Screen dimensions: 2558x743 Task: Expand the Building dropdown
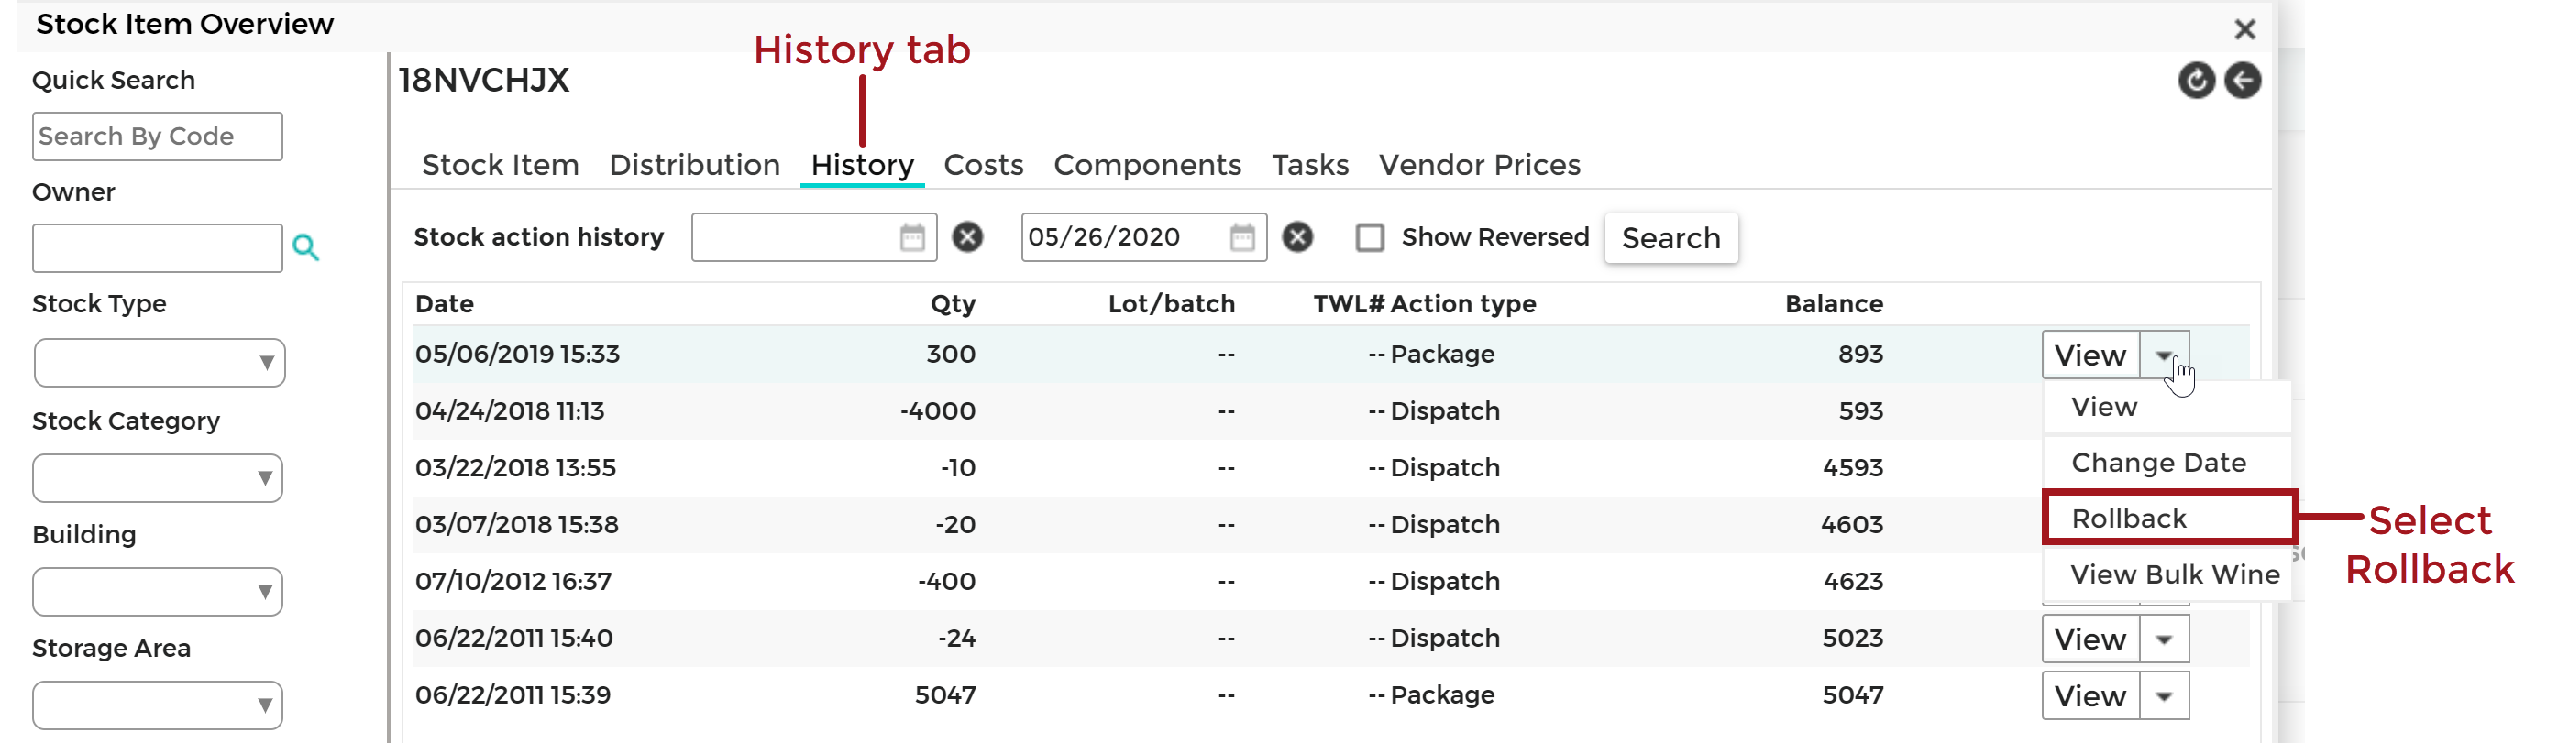click(157, 591)
